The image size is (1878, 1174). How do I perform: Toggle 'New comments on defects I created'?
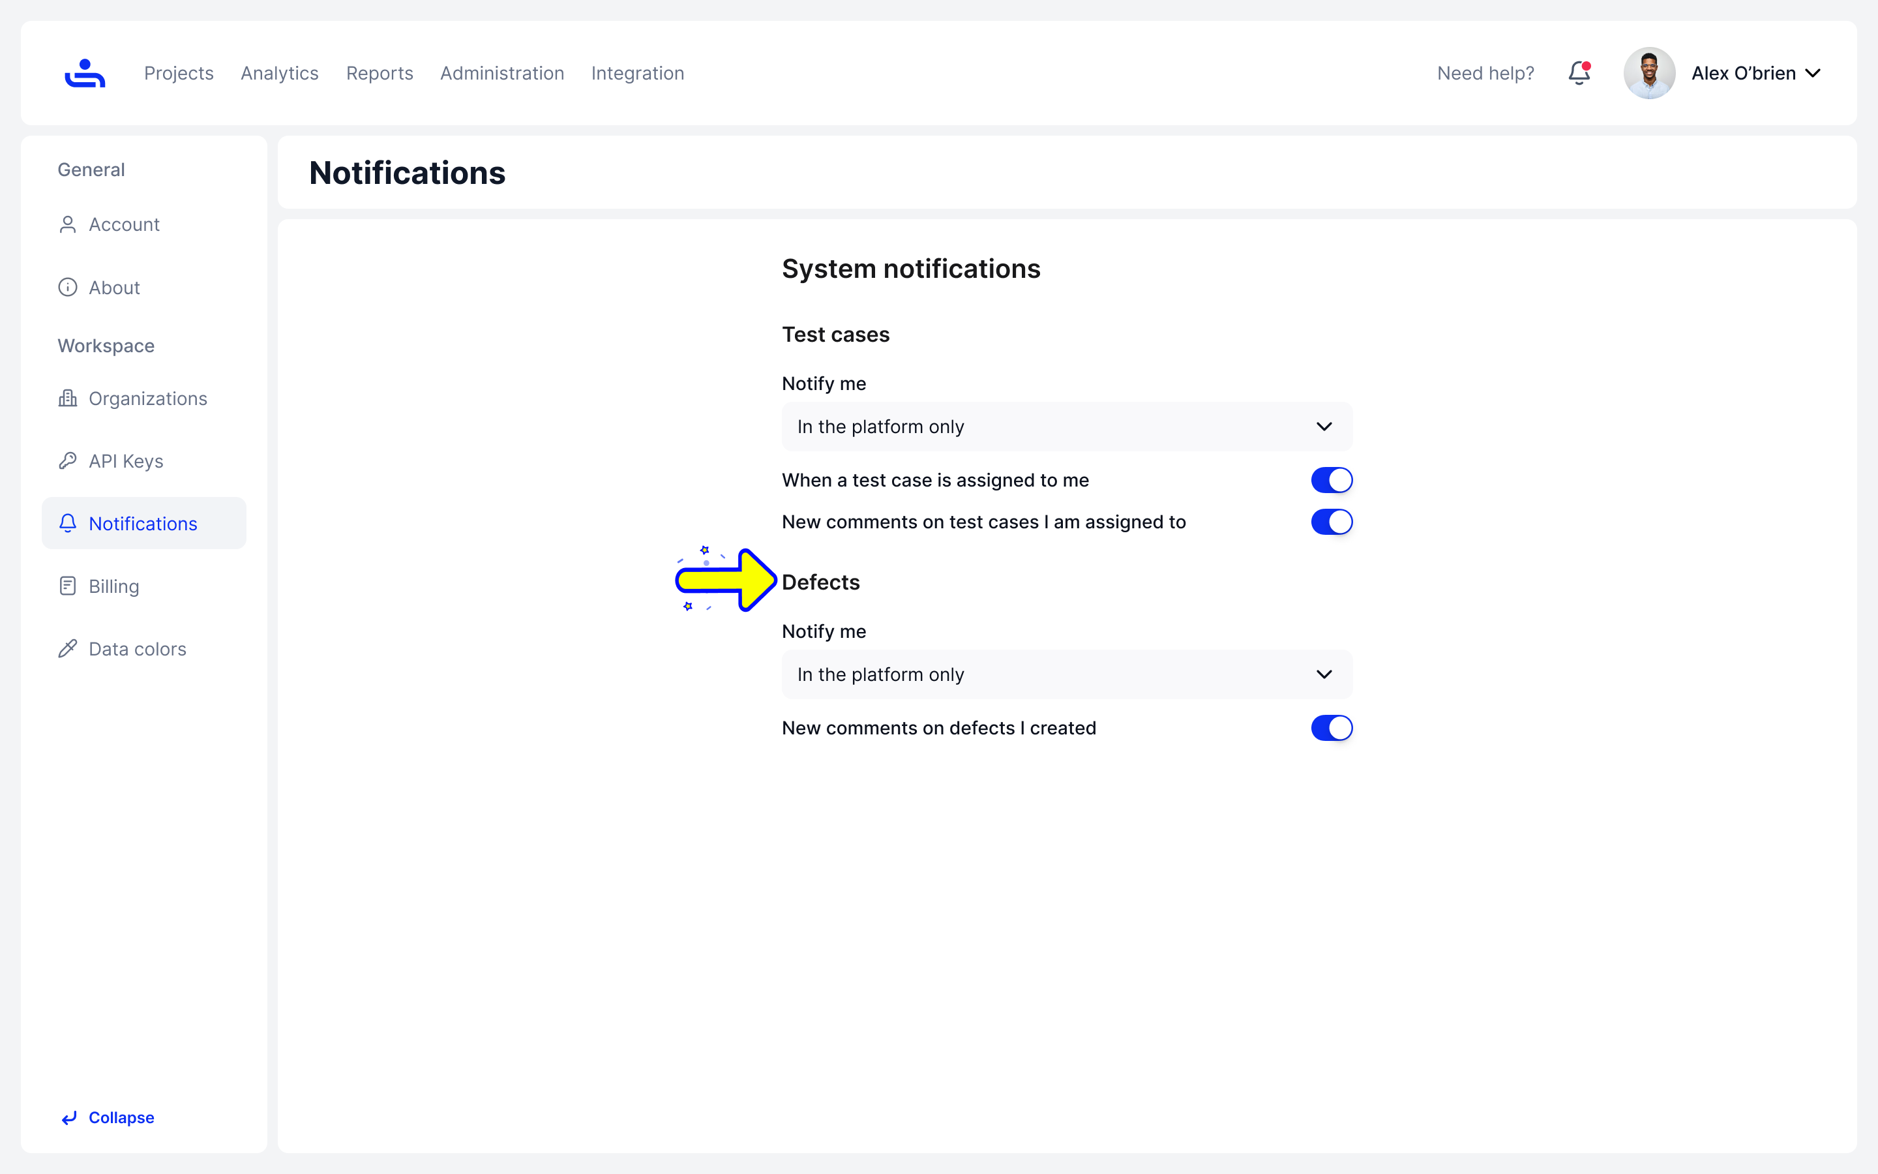coord(1332,727)
